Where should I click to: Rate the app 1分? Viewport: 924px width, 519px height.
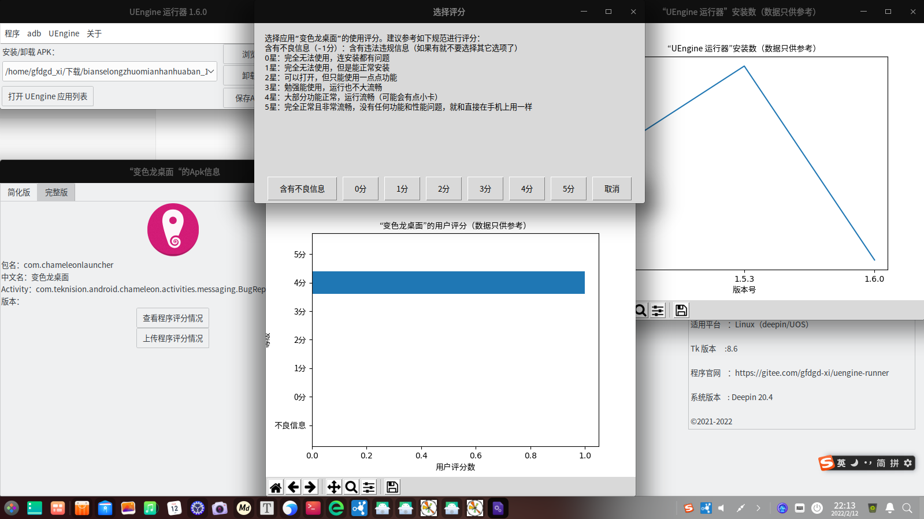[x=402, y=189]
